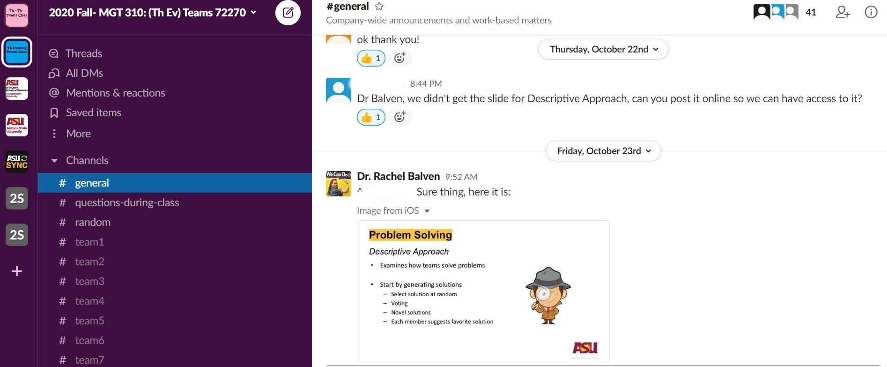Switch to the ASU SYNC workspace
The width and height of the screenshot is (887, 367).
coord(17,162)
